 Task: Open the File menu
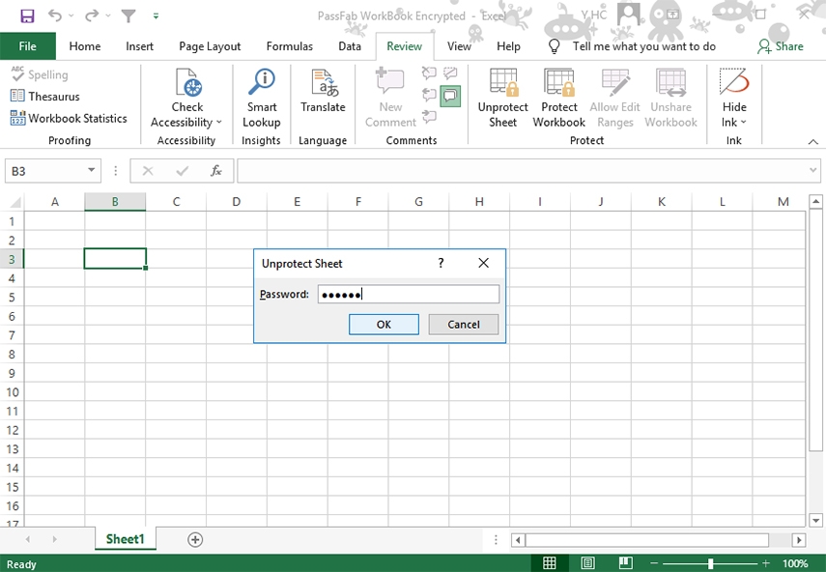[x=28, y=46]
